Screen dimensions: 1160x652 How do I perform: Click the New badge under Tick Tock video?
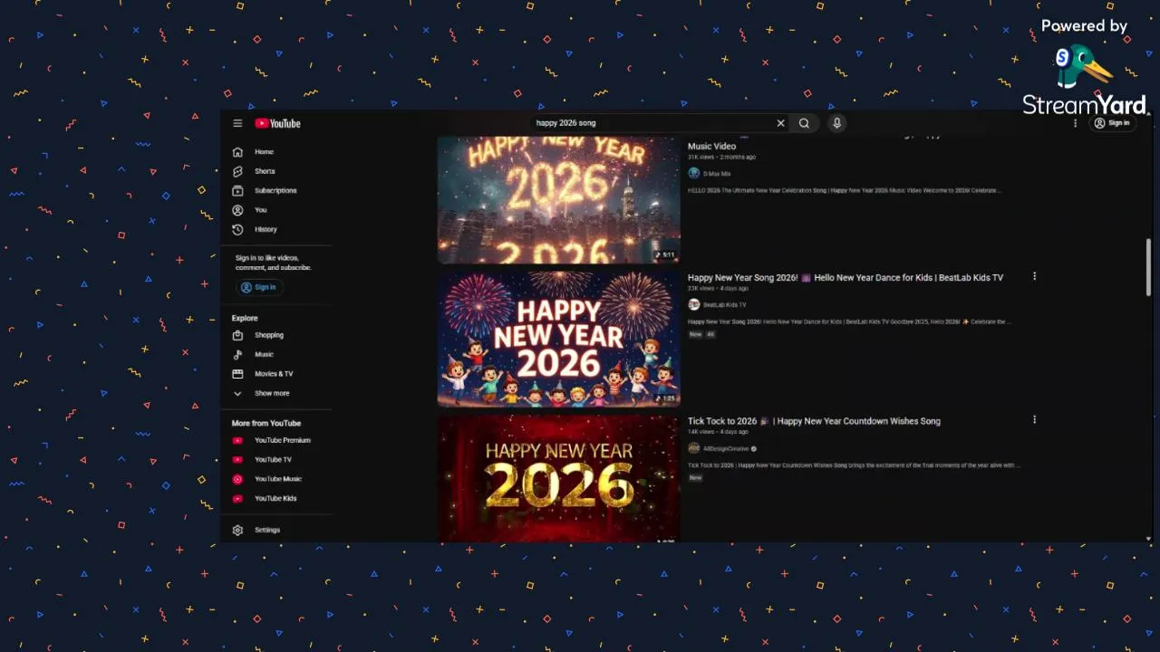pos(695,477)
